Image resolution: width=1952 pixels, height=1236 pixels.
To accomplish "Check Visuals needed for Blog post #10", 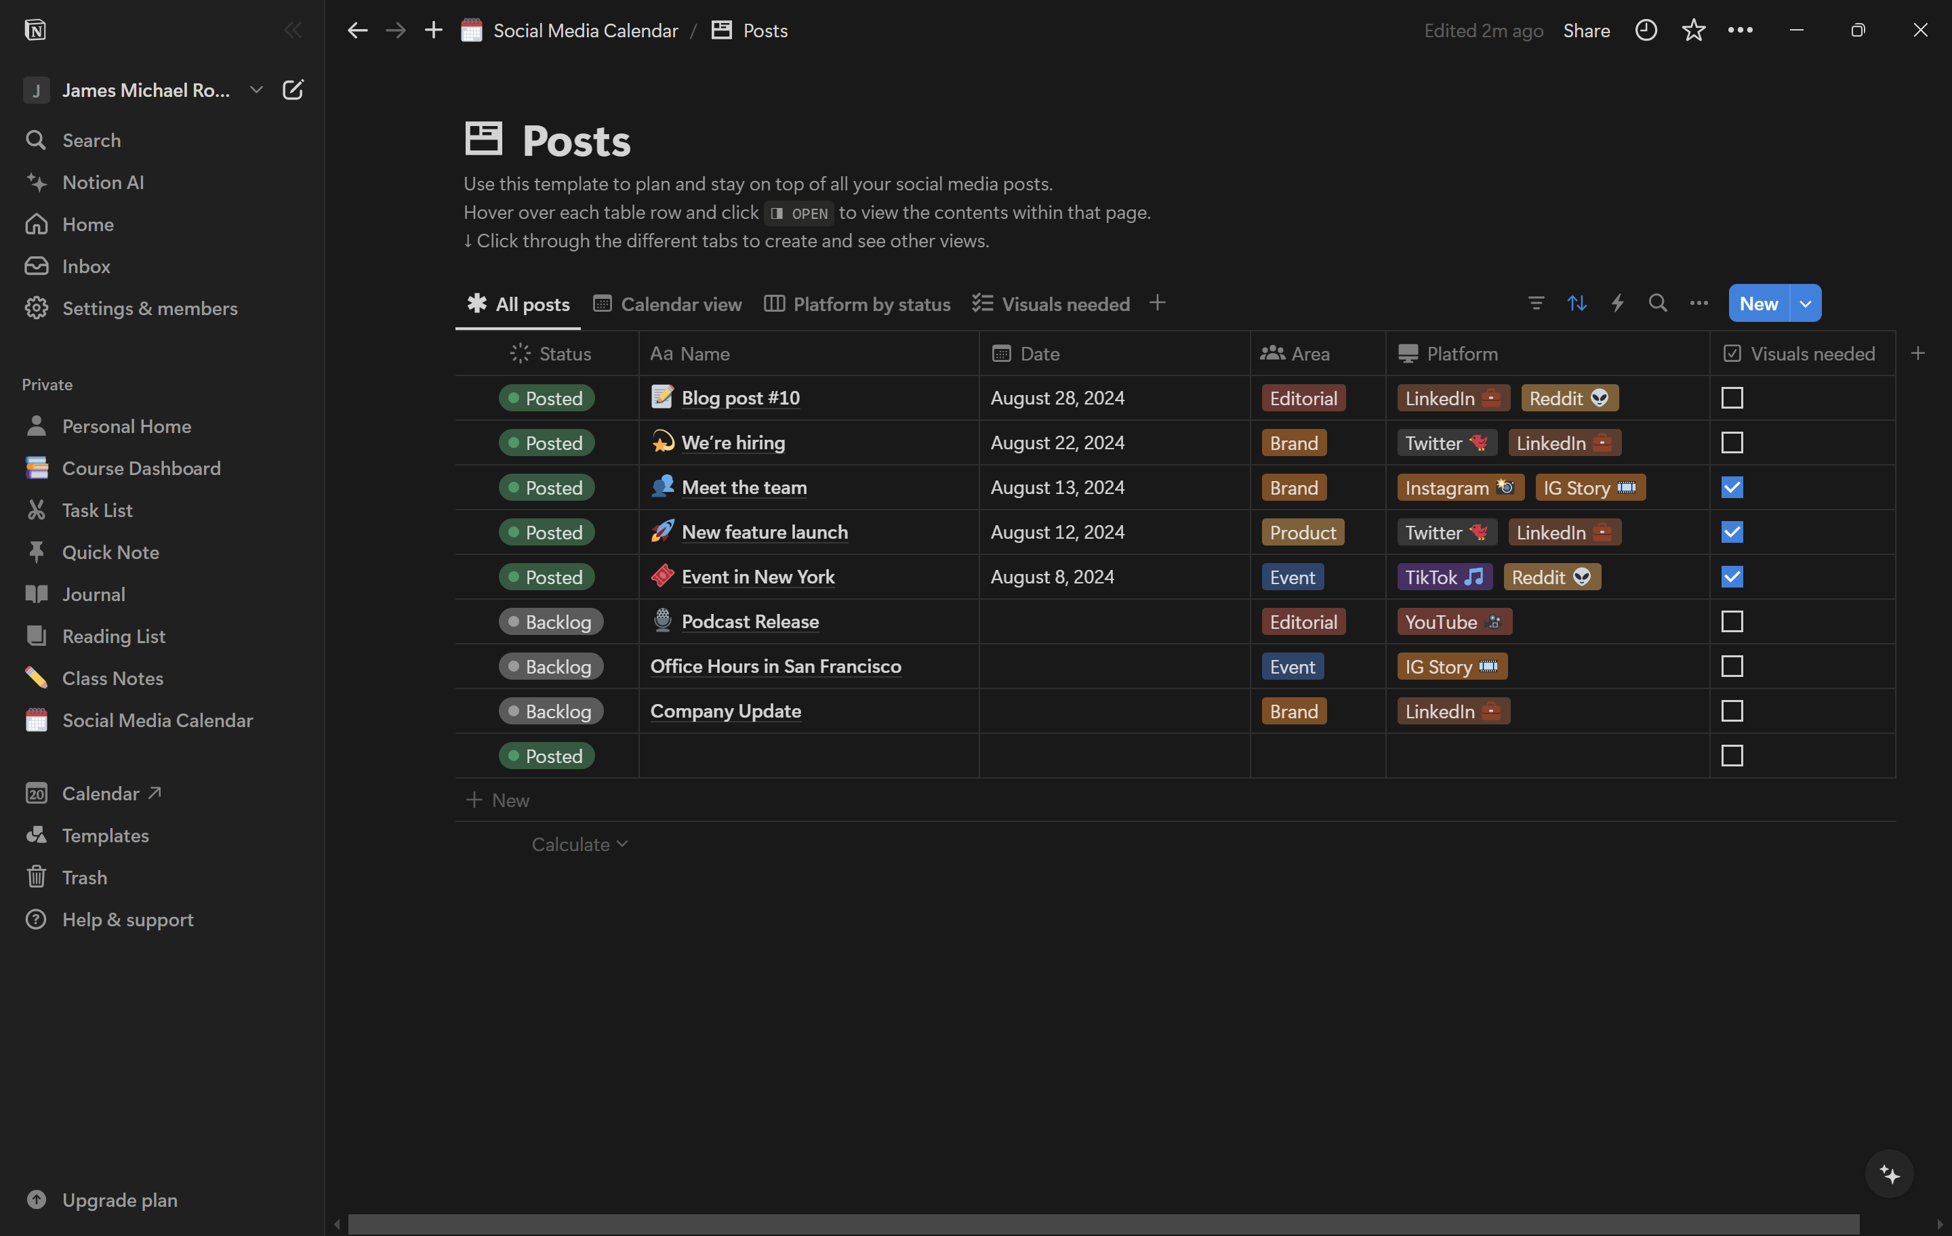I will (x=1732, y=398).
